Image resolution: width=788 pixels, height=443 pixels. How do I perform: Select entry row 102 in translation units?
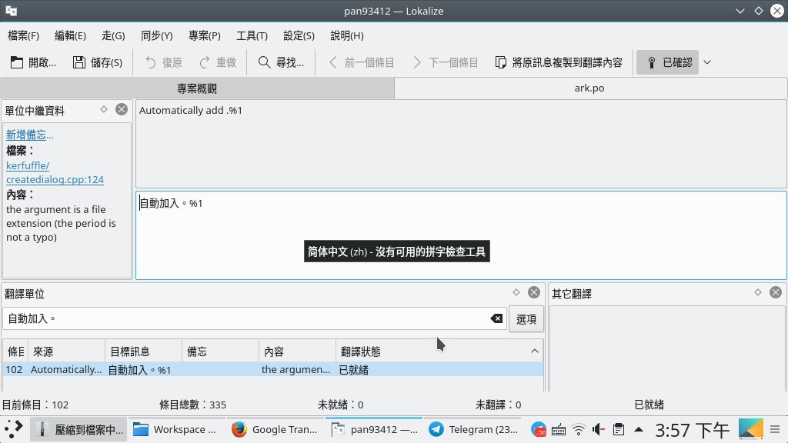[273, 370]
